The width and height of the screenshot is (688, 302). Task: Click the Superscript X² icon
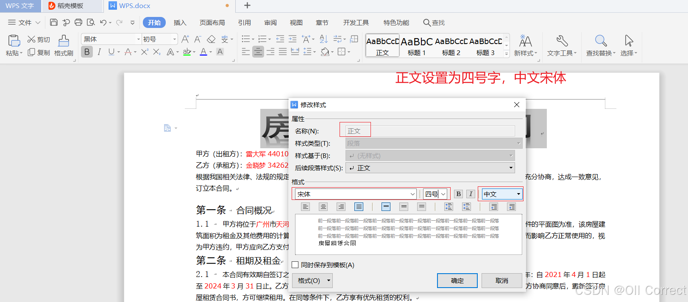(145, 52)
